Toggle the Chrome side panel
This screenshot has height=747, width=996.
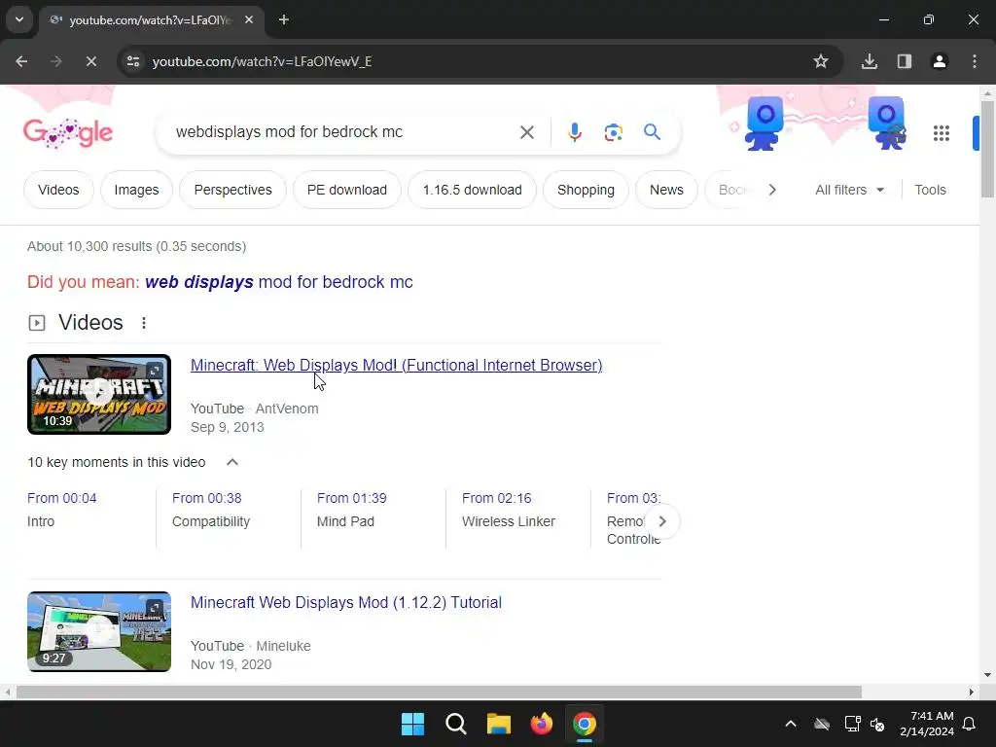pos(905,61)
